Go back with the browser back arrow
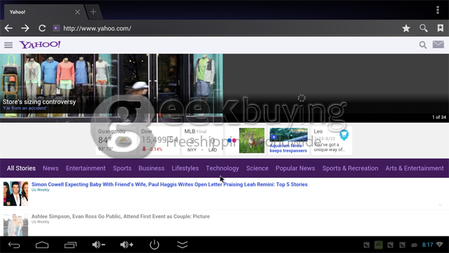The height and width of the screenshot is (253, 449). [x=9, y=28]
